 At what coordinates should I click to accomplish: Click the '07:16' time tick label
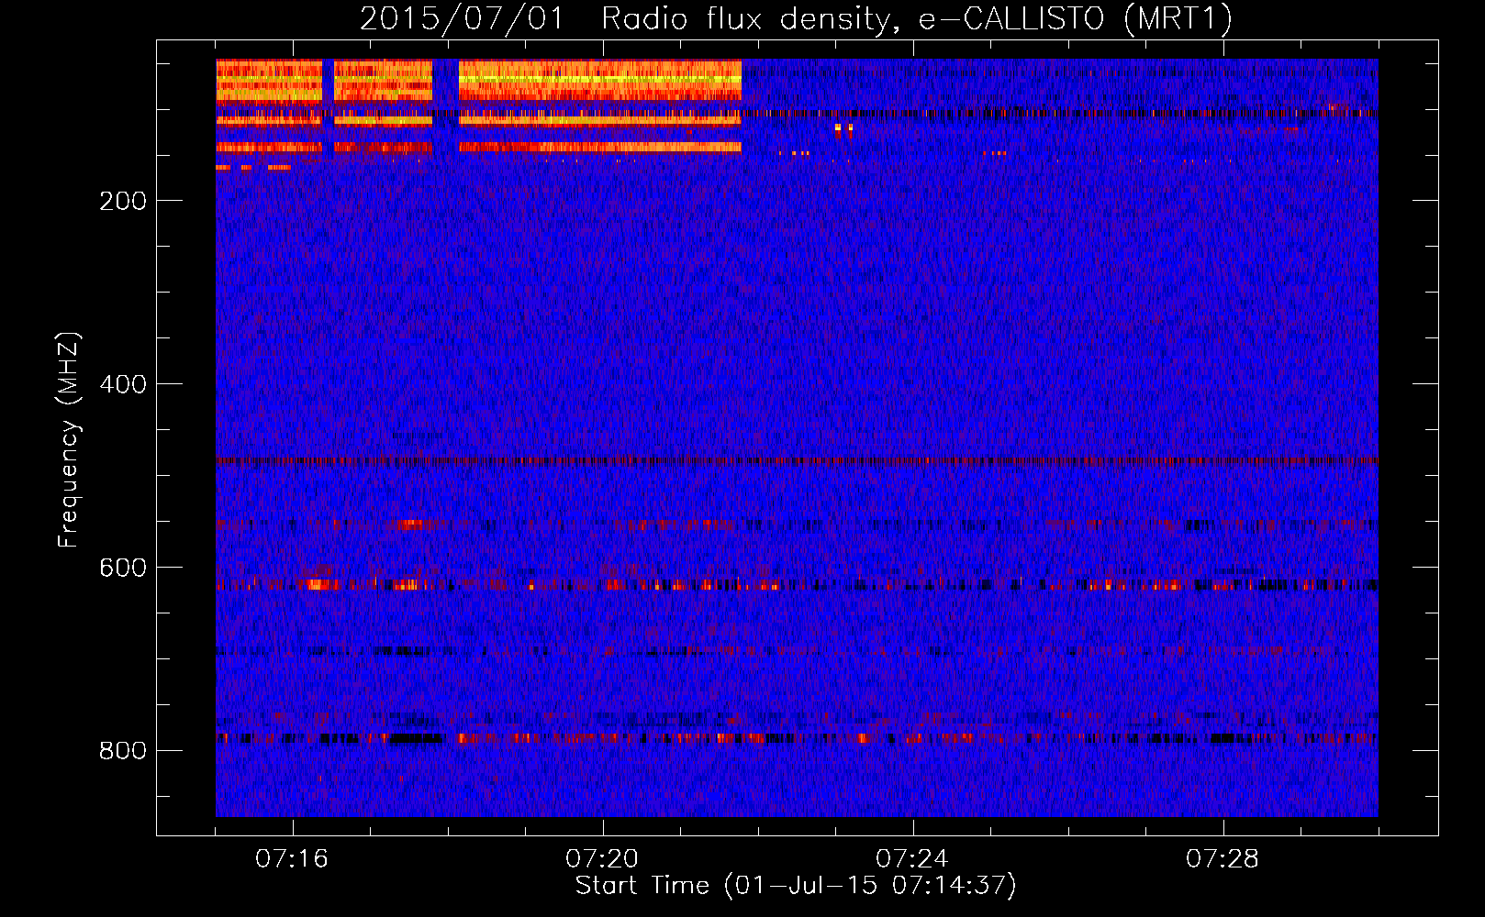(x=292, y=858)
